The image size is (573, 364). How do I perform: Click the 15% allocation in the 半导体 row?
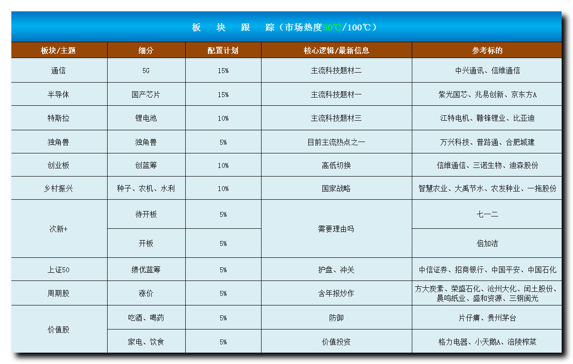pos(223,94)
